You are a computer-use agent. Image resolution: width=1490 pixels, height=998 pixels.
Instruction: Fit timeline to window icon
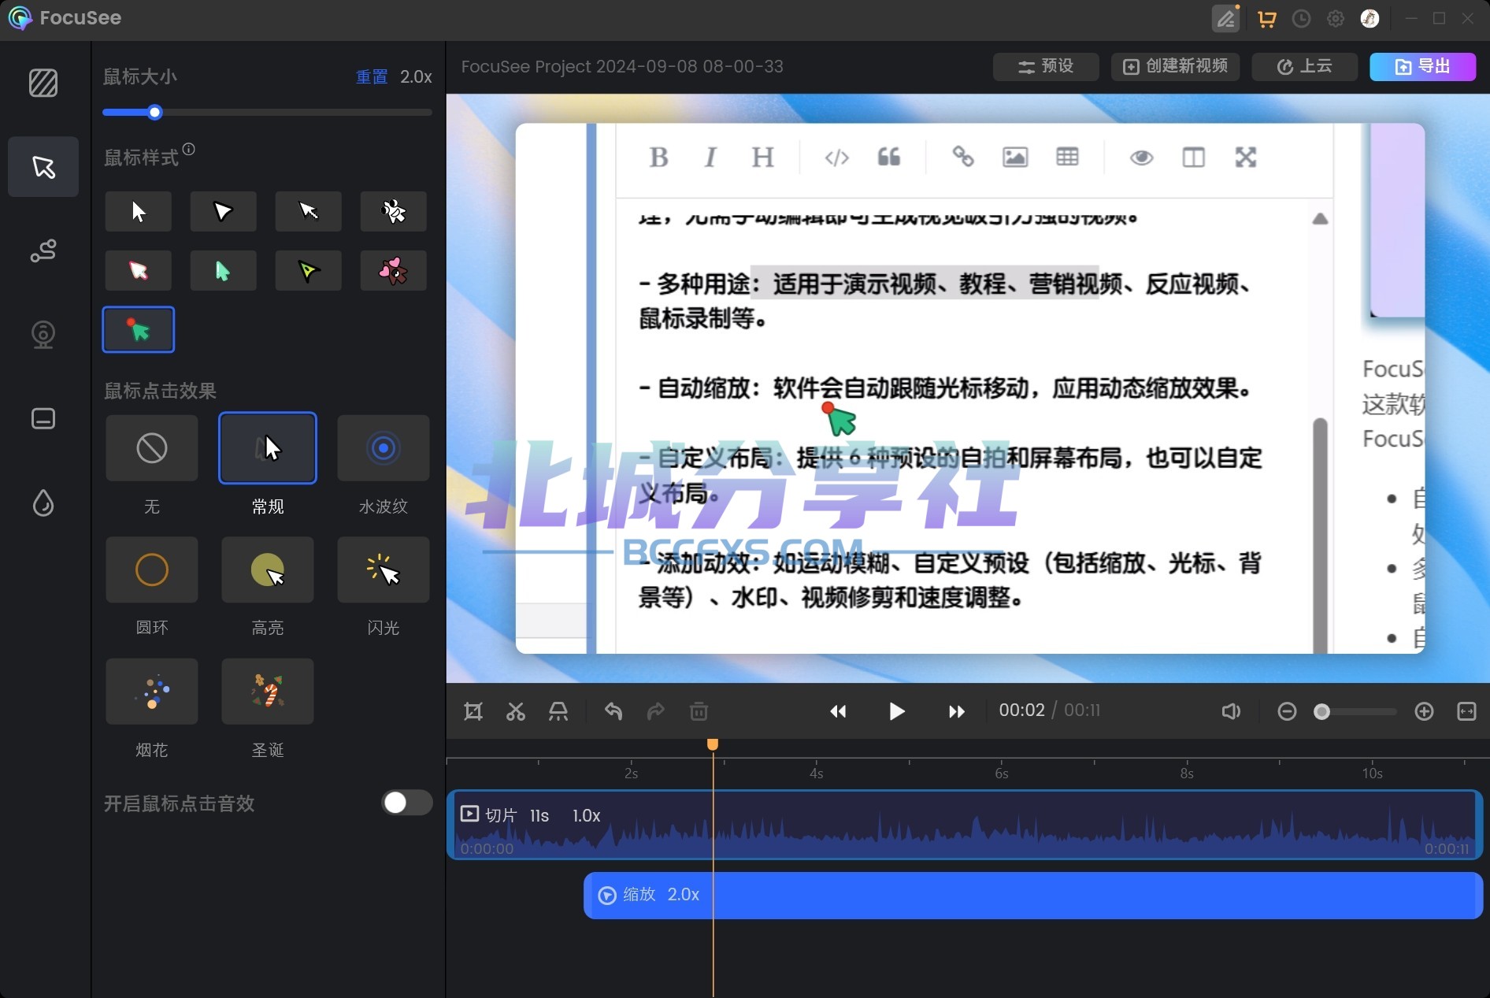[x=1466, y=712]
